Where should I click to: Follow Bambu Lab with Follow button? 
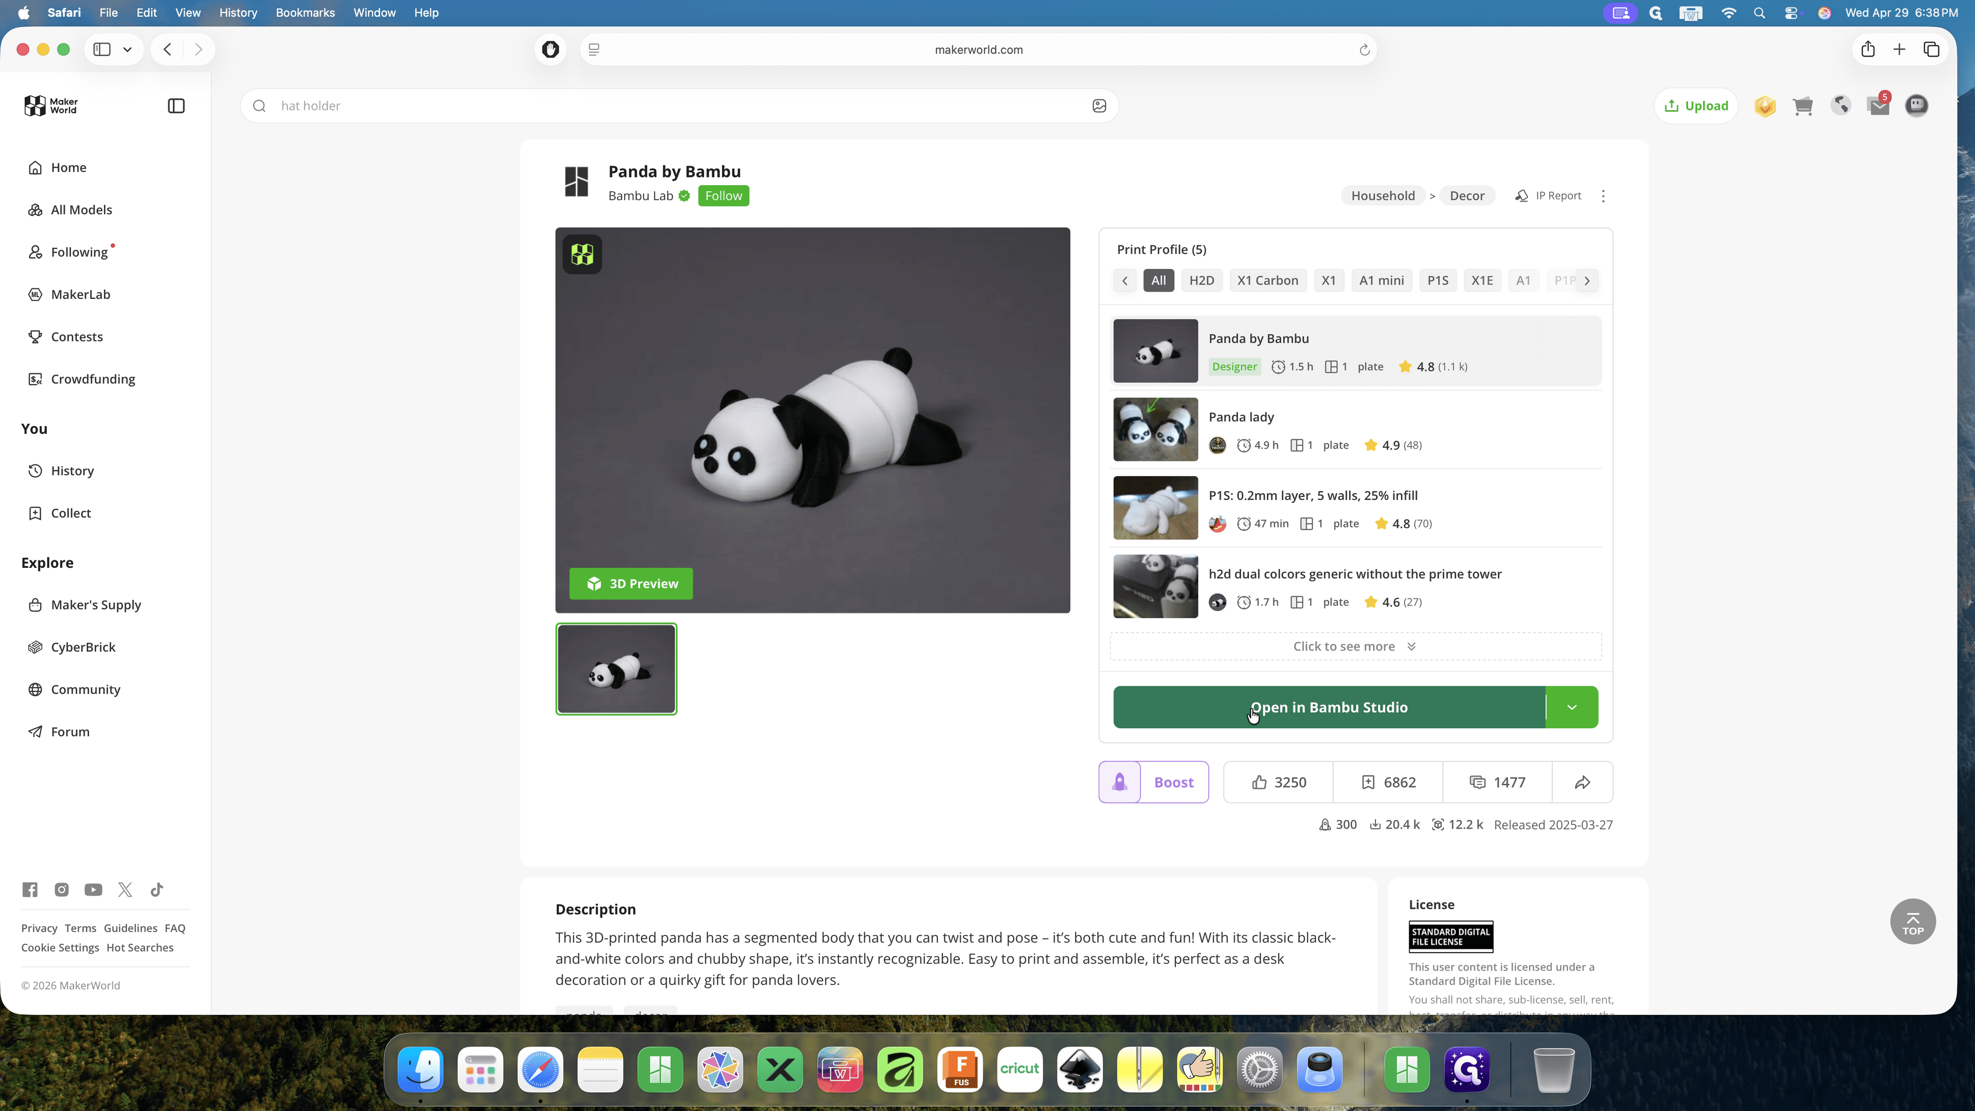[723, 196]
